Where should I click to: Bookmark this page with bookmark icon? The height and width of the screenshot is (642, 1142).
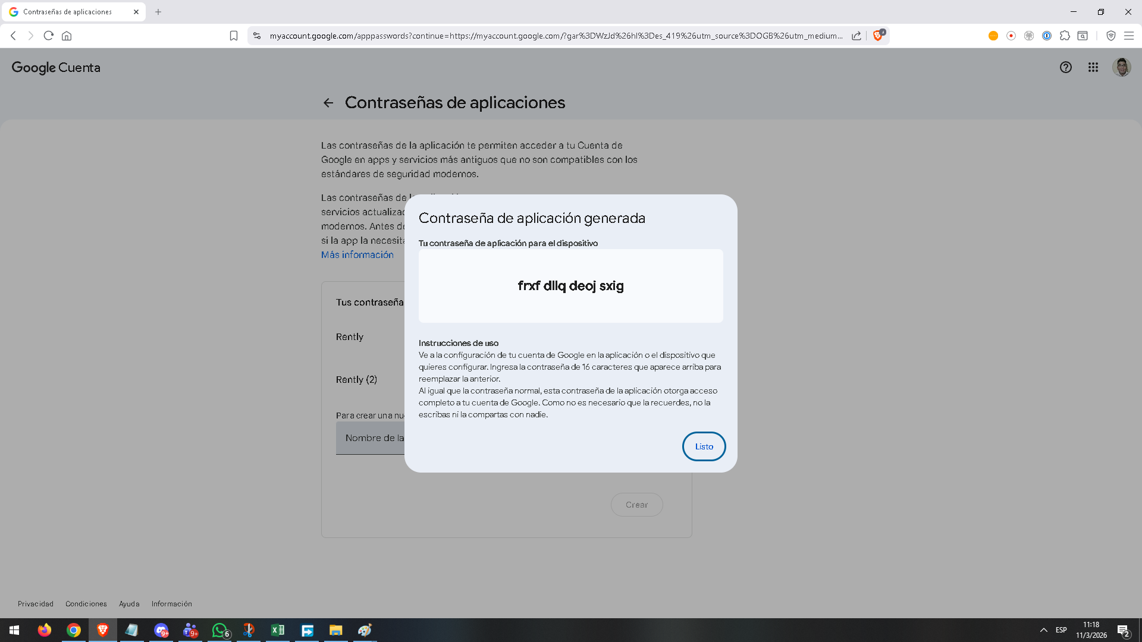tap(234, 36)
